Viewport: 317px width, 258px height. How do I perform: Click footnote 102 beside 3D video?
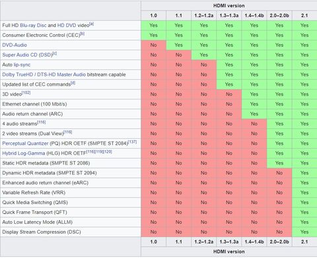(26, 93)
